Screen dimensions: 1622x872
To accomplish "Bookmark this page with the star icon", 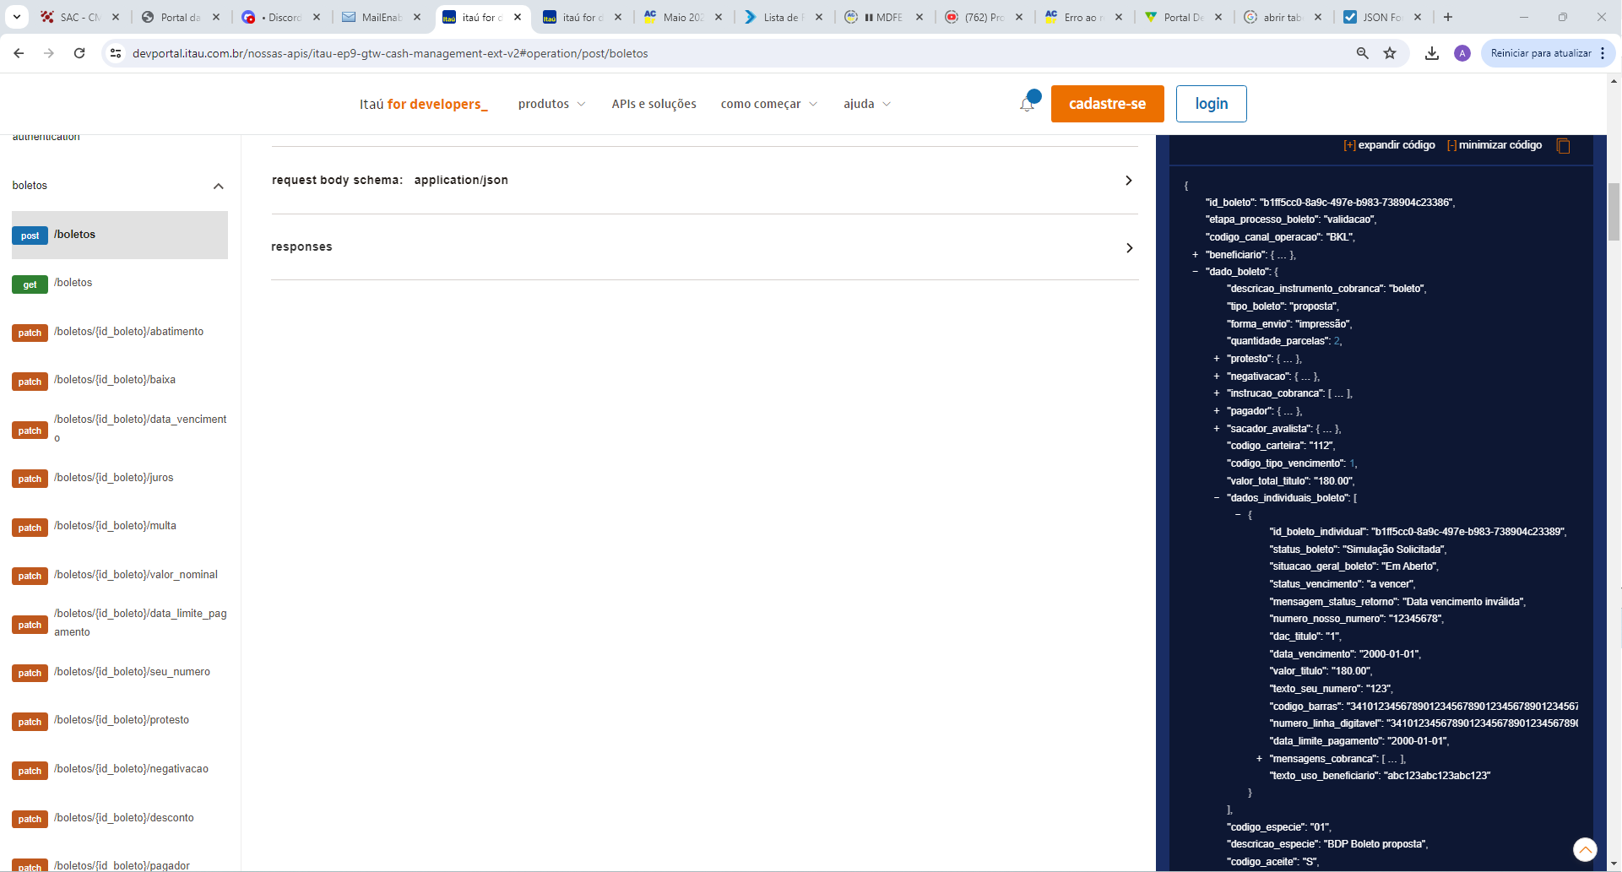I will [1390, 53].
